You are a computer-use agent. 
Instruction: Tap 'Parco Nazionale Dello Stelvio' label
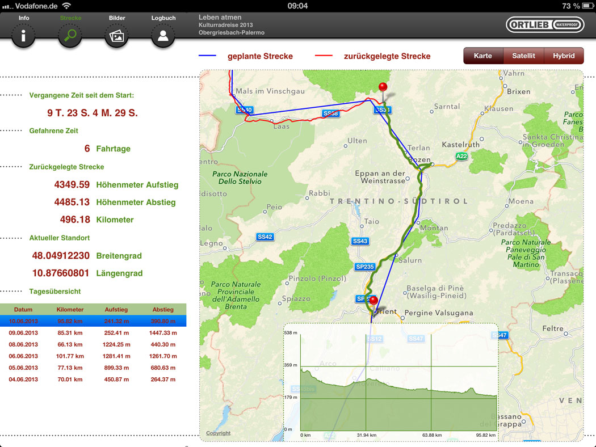[240, 178]
